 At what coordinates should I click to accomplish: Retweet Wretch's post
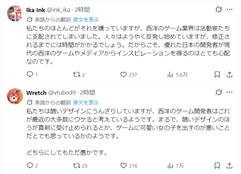[76, 166]
